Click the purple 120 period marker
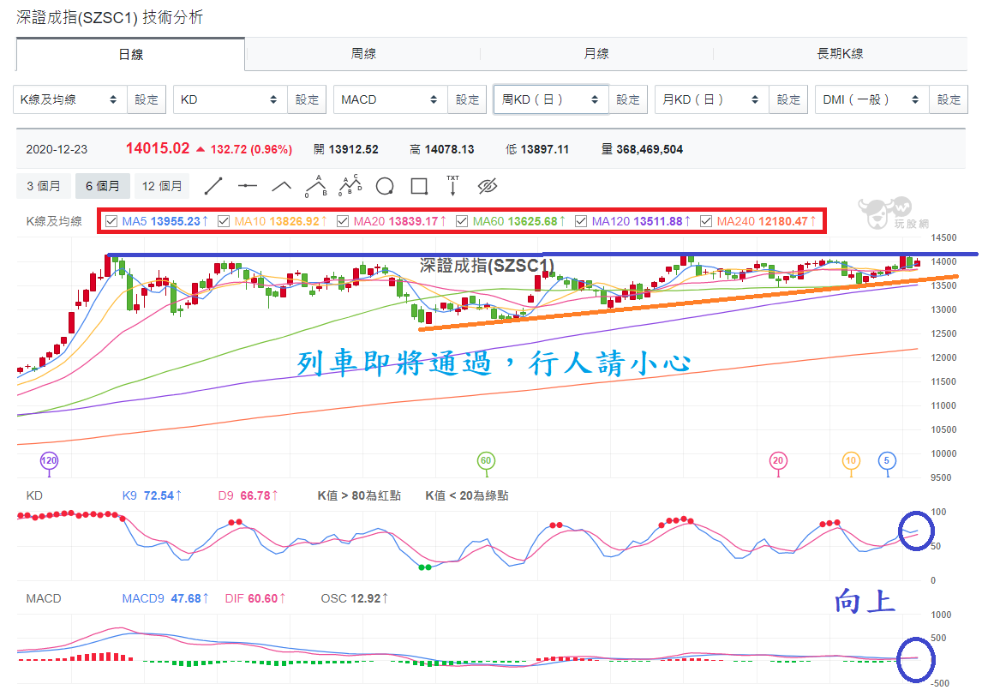This screenshot has width=982, height=696. (x=49, y=461)
